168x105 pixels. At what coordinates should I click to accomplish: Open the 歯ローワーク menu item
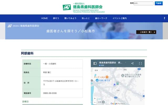point(101,18)
